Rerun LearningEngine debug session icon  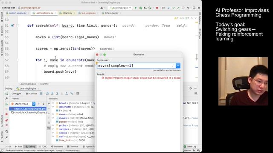click(x=7, y=93)
